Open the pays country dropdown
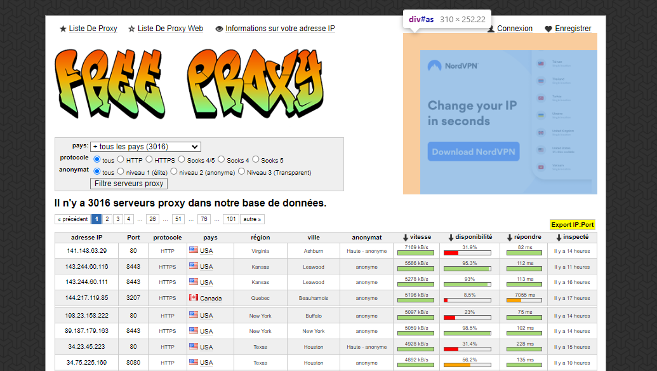Viewport: 657px width, 371px height. coord(145,146)
